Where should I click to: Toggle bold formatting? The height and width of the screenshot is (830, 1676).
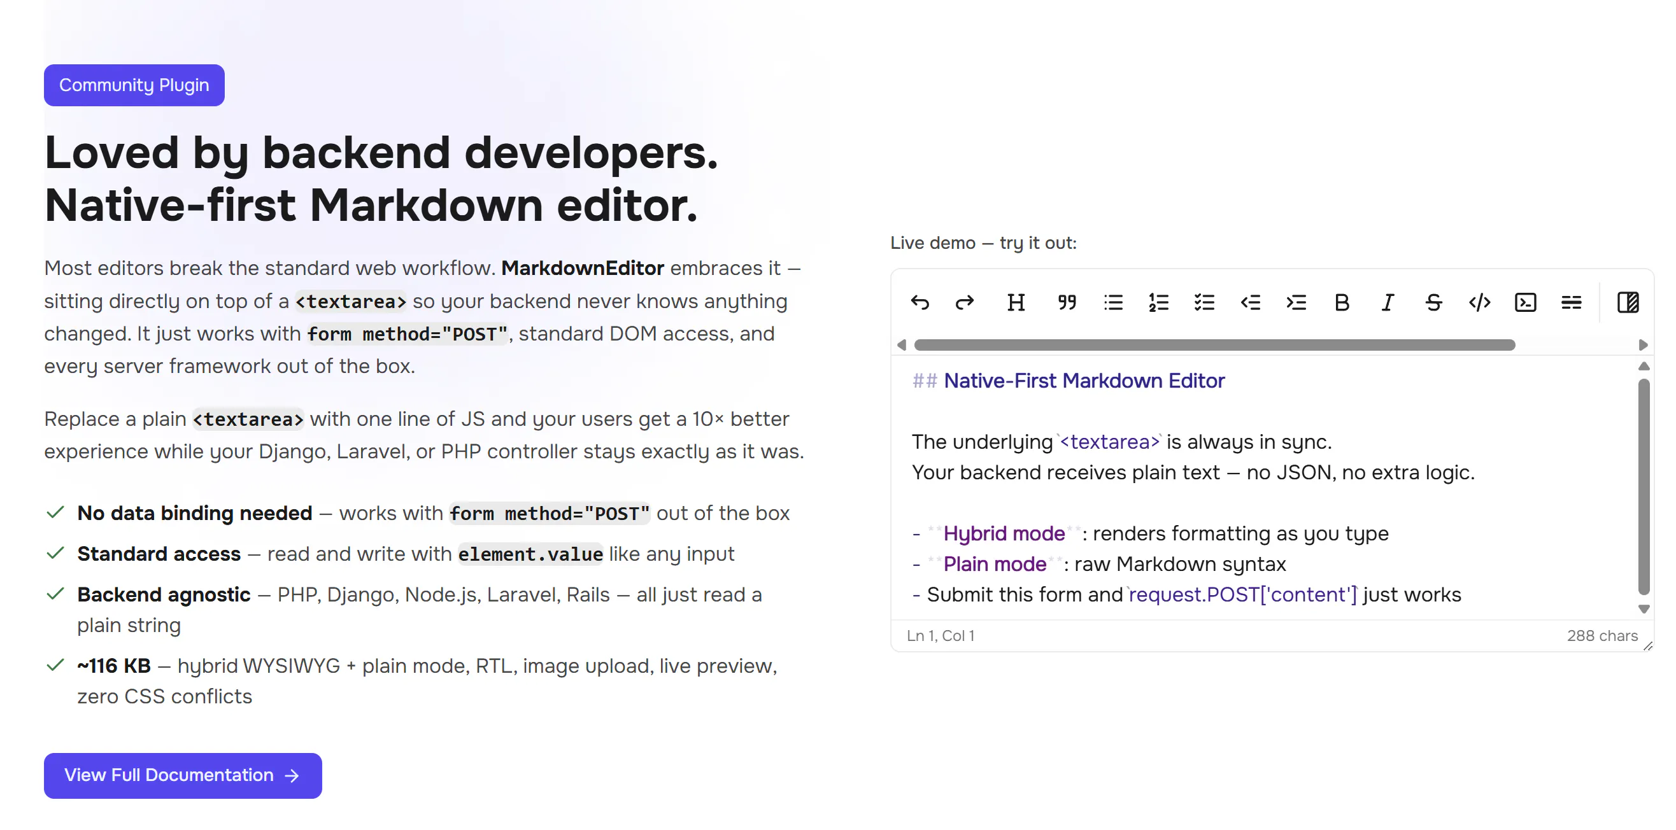pyautogui.click(x=1342, y=302)
